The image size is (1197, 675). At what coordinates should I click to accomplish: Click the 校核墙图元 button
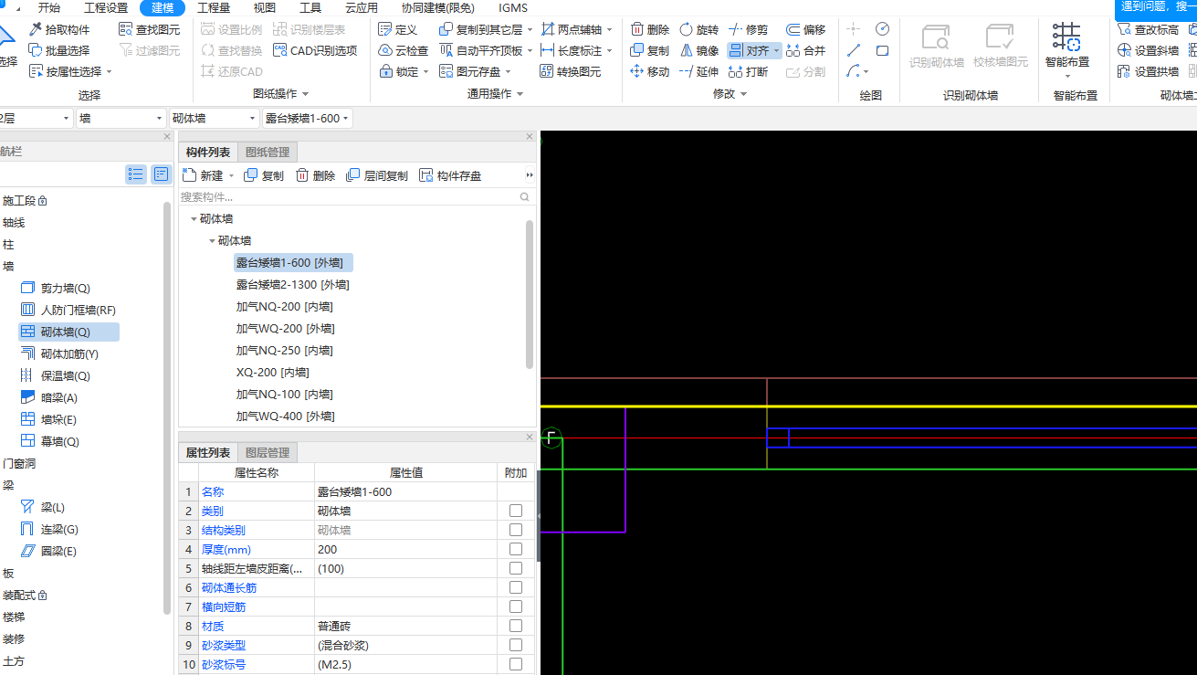pyautogui.click(x=1001, y=46)
